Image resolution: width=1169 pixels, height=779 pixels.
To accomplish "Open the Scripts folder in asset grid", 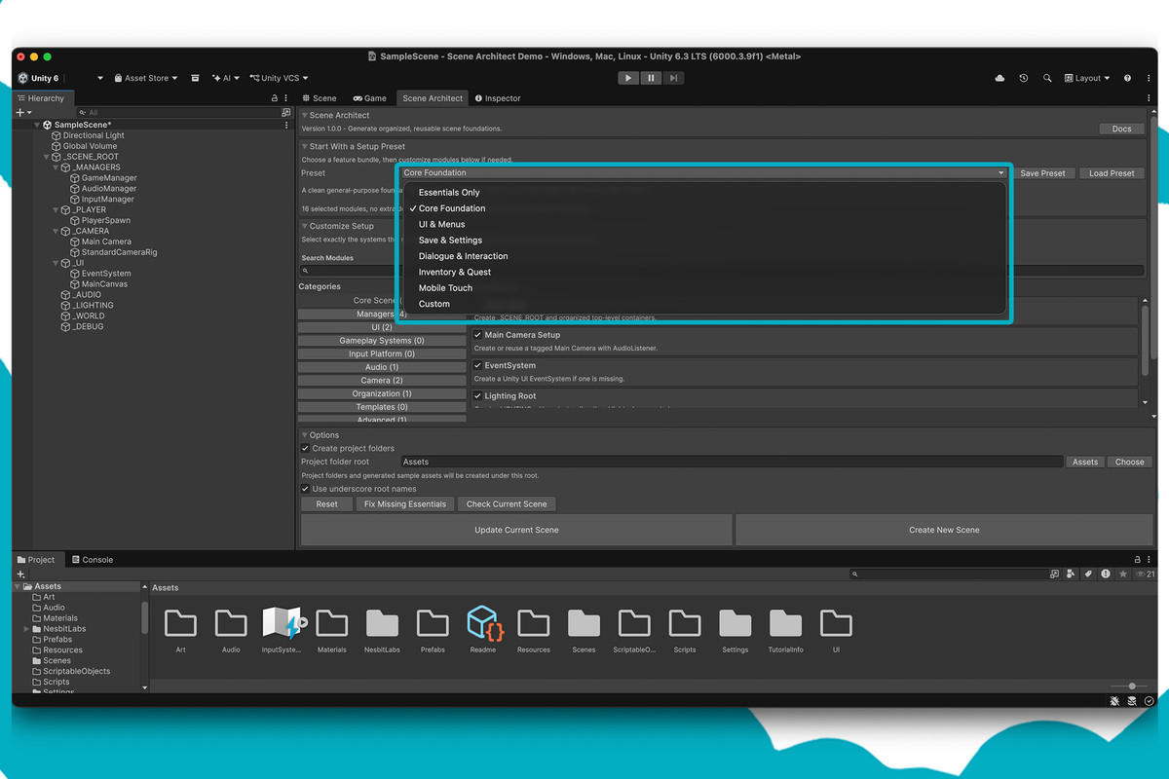I will point(685,623).
